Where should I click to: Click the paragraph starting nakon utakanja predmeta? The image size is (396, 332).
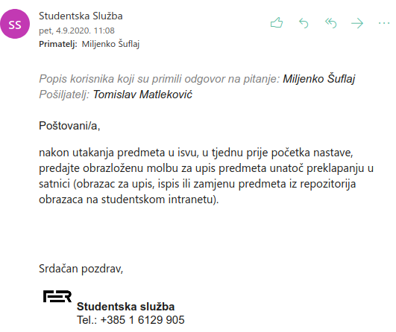tap(206, 176)
